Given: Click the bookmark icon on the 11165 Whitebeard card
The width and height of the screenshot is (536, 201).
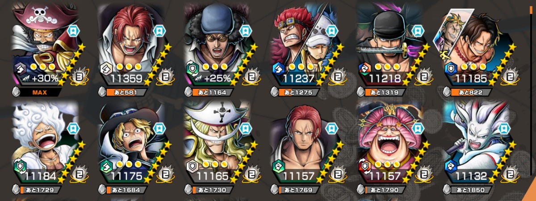Looking at the screenshot, I should click(x=246, y=129).
